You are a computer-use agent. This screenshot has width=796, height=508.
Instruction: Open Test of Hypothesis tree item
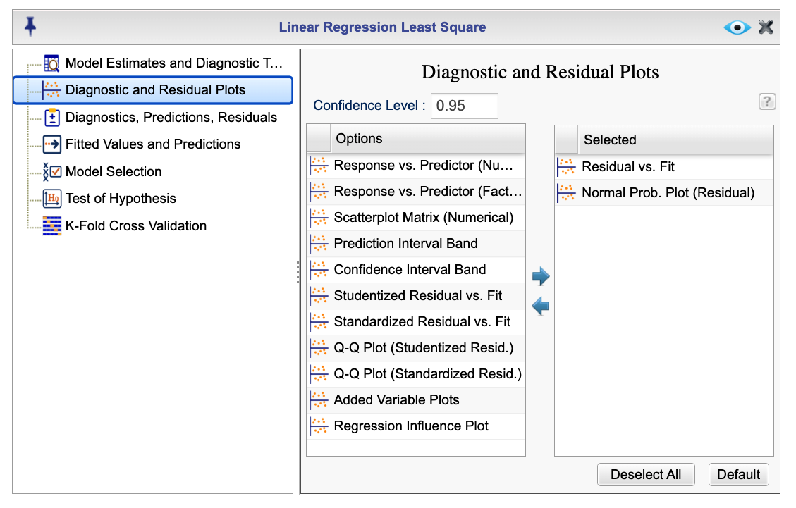[x=121, y=199]
